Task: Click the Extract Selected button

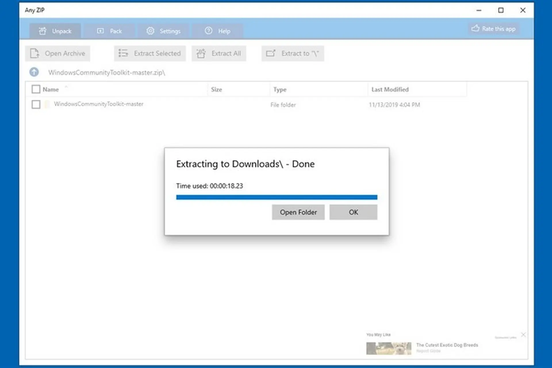Action: (150, 53)
